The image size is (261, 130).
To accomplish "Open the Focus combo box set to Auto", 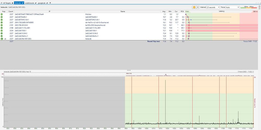I will [x=233, y=7].
